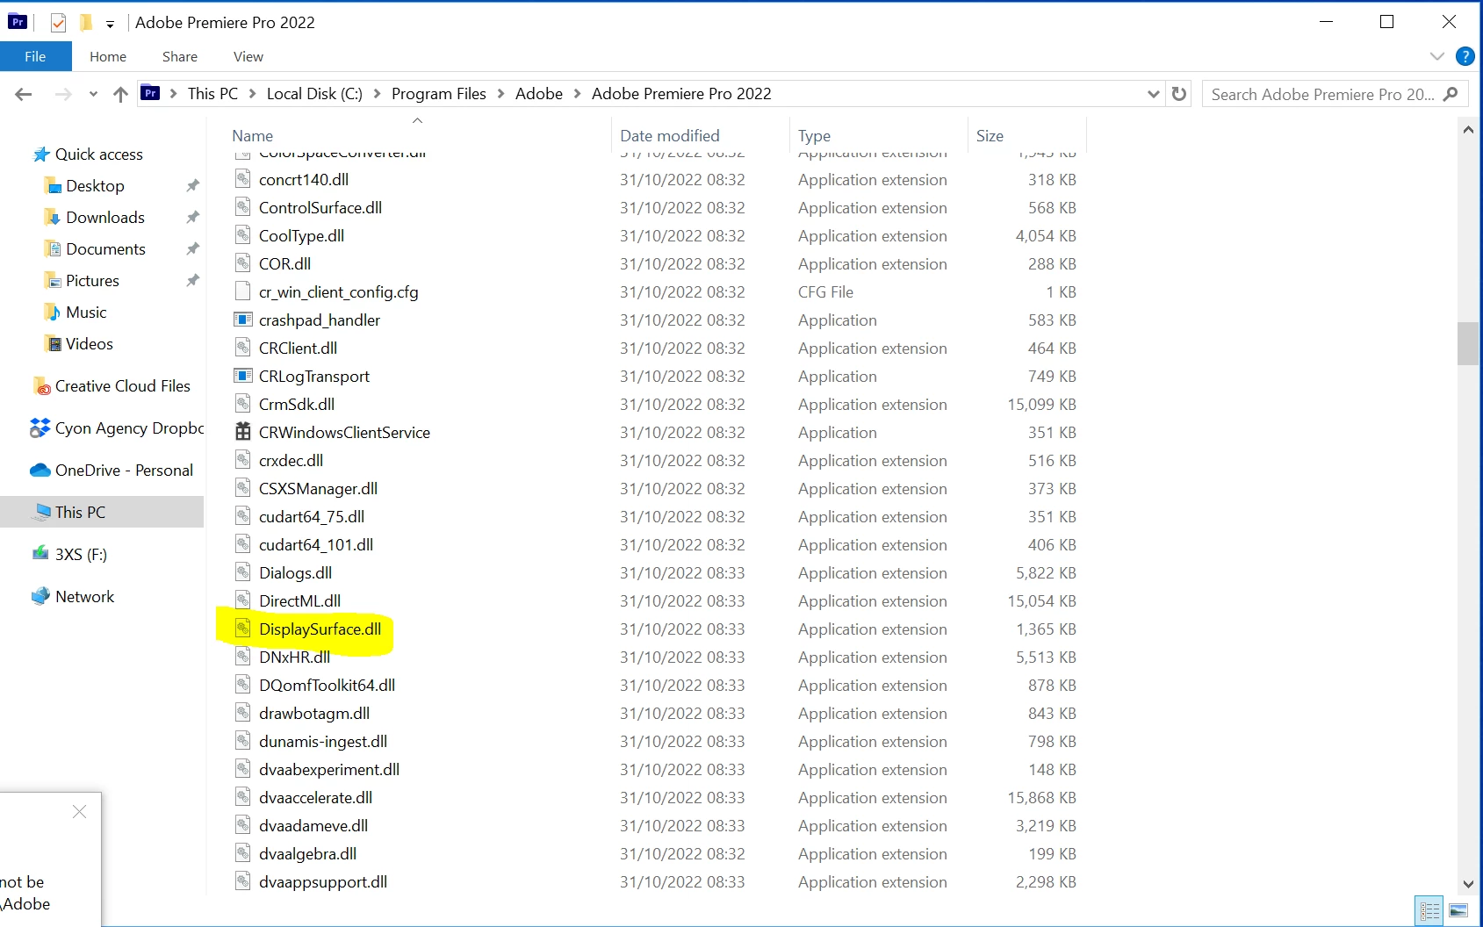Click the New Folder quick access icon

pyautogui.click(x=86, y=23)
